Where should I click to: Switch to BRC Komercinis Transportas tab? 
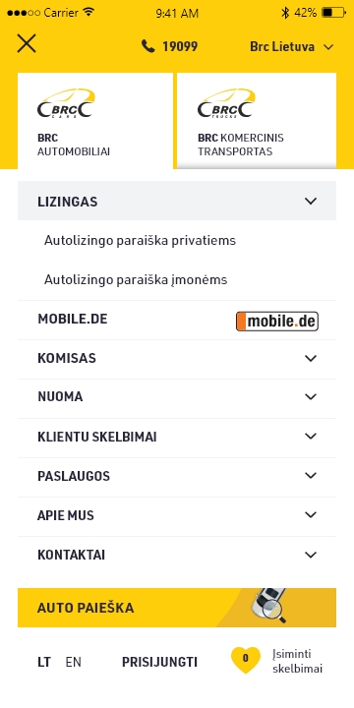(257, 121)
